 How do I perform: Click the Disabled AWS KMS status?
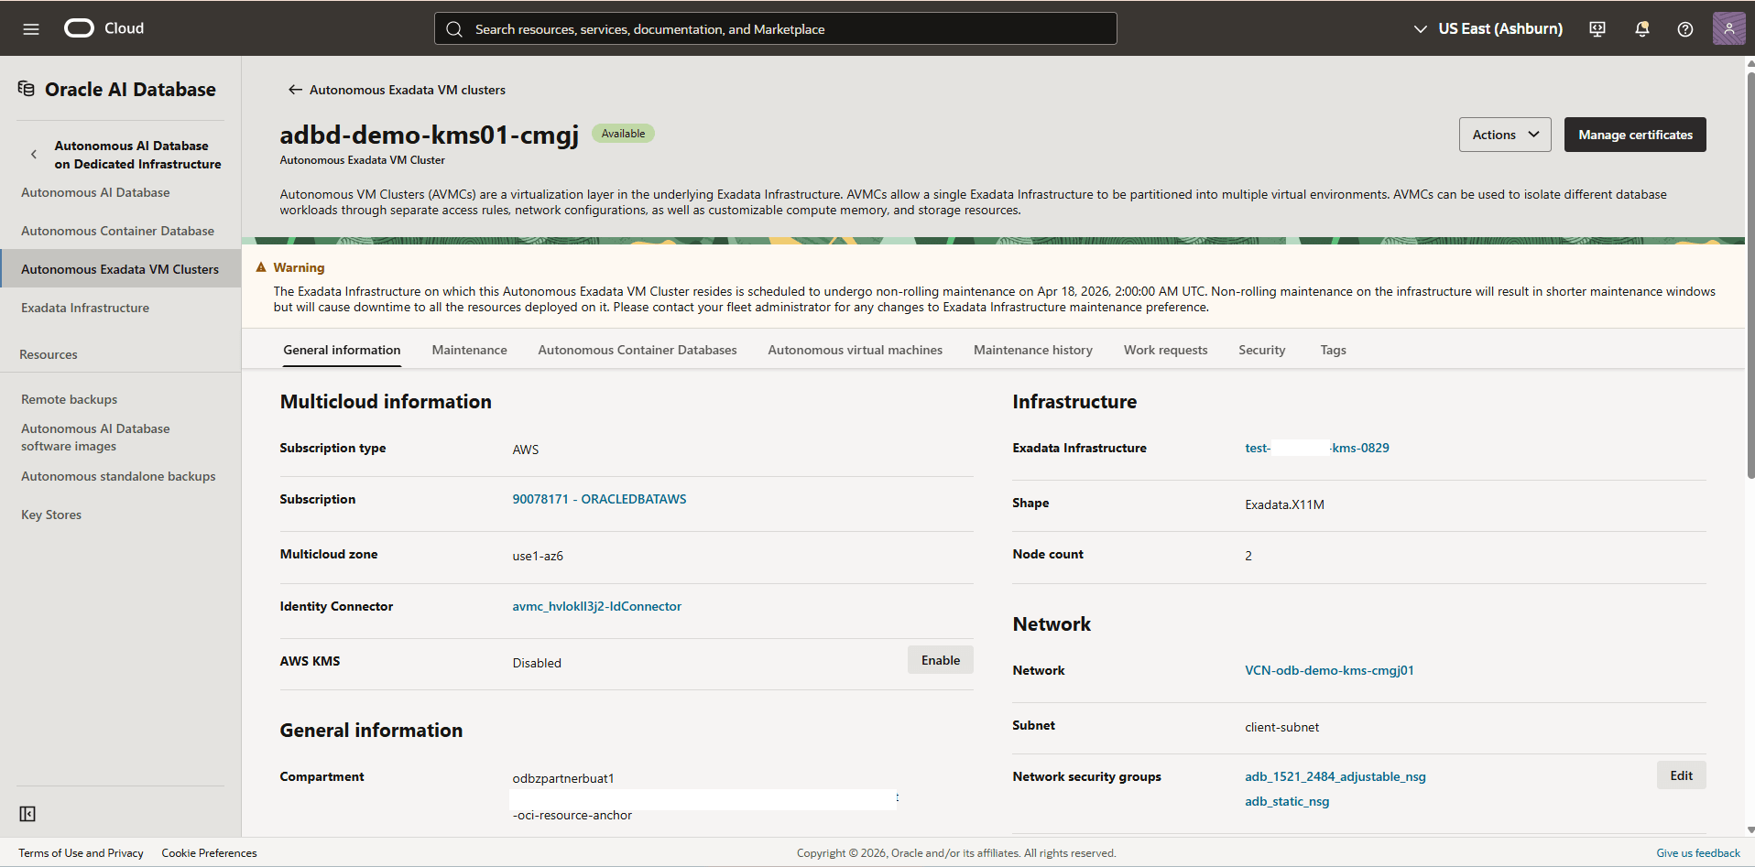click(x=537, y=663)
